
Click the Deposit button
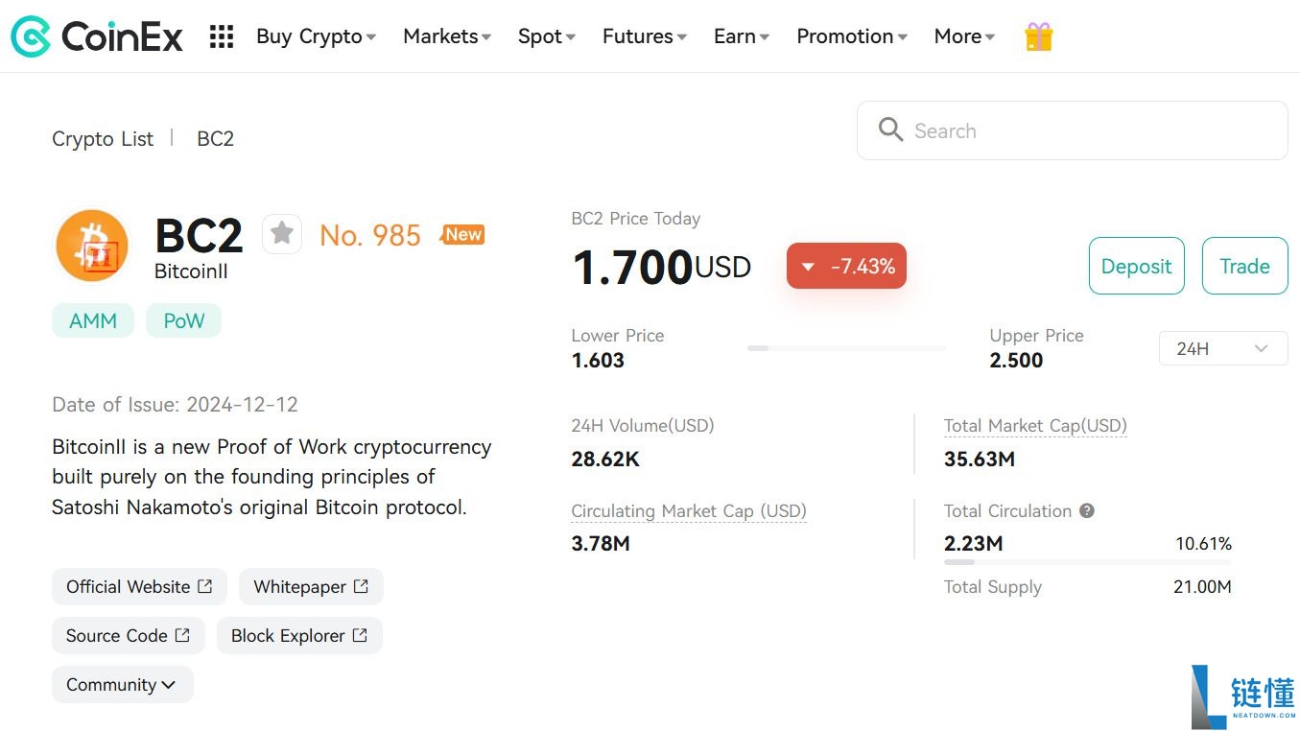pyautogui.click(x=1137, y=266)
